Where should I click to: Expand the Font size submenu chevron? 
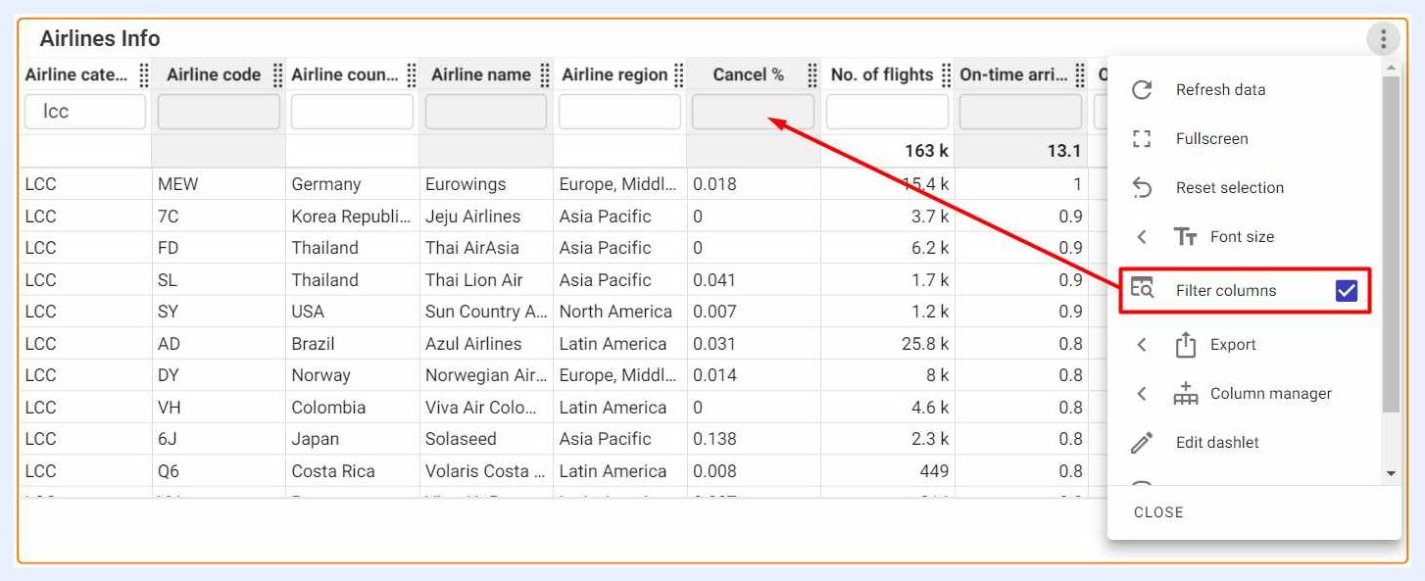pyautogui.click(x=1142, y=237)
